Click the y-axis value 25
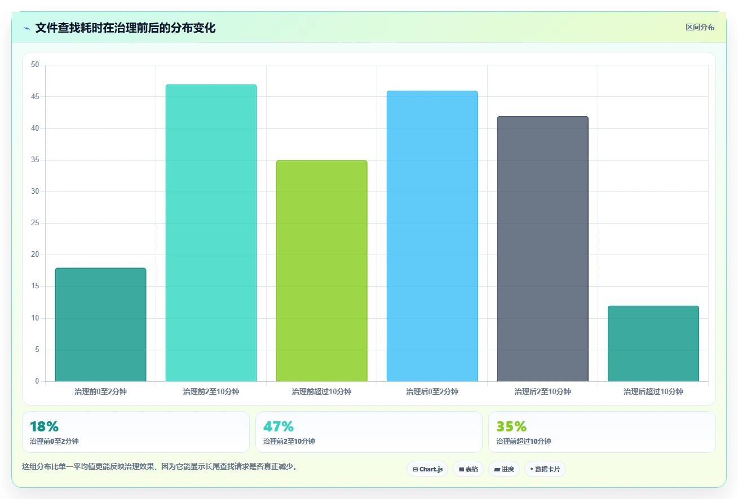 tap(35, 223)
